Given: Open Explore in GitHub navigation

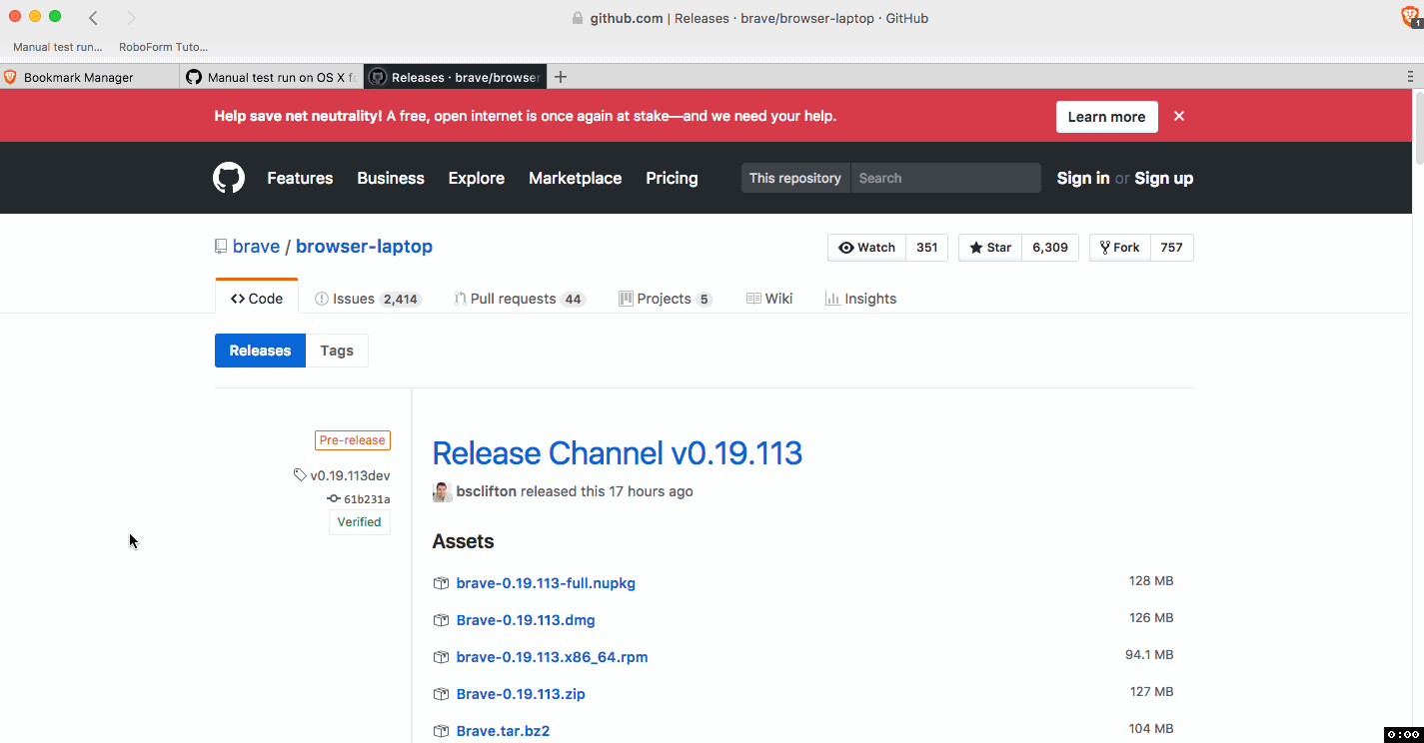Looking at the screenshot, I should click(x=477, y=178).
